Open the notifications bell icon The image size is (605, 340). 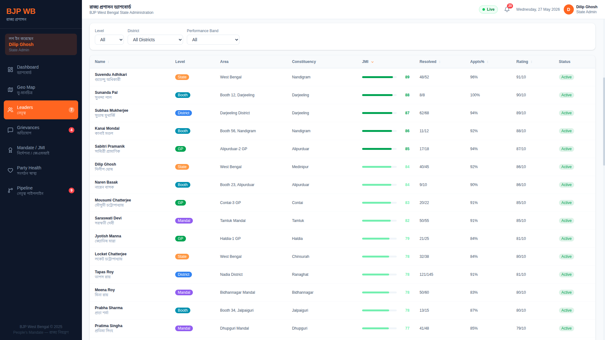(x=507, y=9)
